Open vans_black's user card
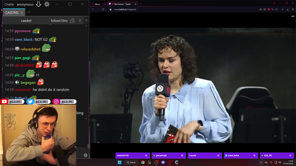 24,40
